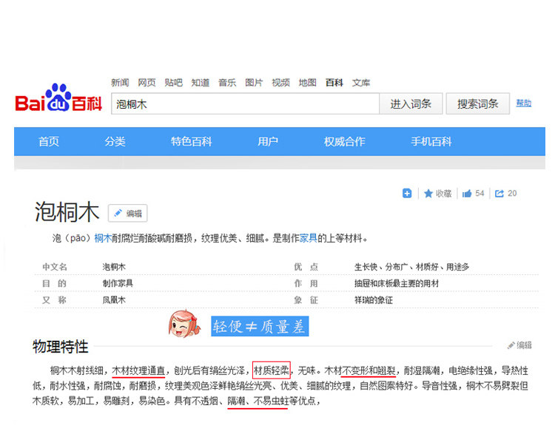Like the article via thumbs-up icon
The width and height of the screenshot is (555, 445).
[x=467, y=194]
